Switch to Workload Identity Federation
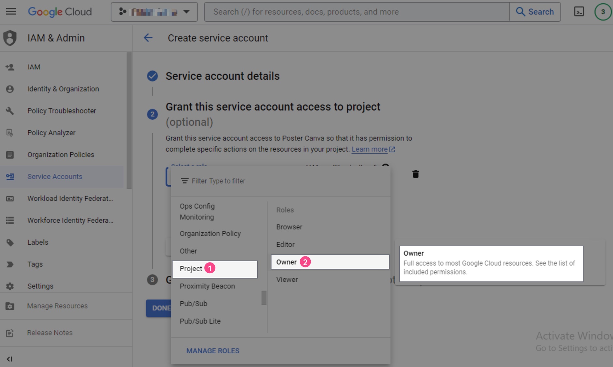Screen dimensions: 613x367 click(x=10, y=198)
